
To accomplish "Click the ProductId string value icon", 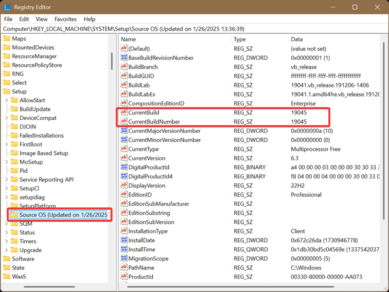I will click(124, 276).
